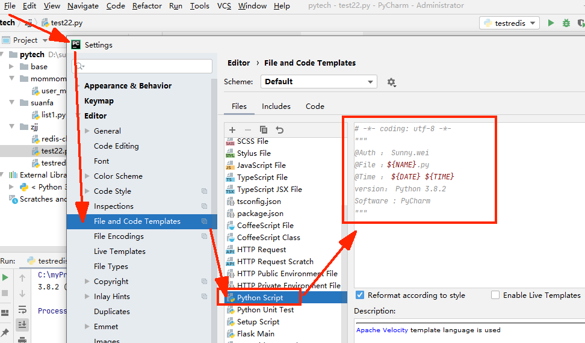
Task: Click the copy icon beside Copyright
Action: tap(204, 282)
